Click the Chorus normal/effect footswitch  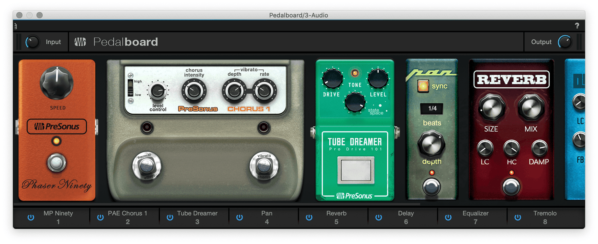[x=146, y=166]
